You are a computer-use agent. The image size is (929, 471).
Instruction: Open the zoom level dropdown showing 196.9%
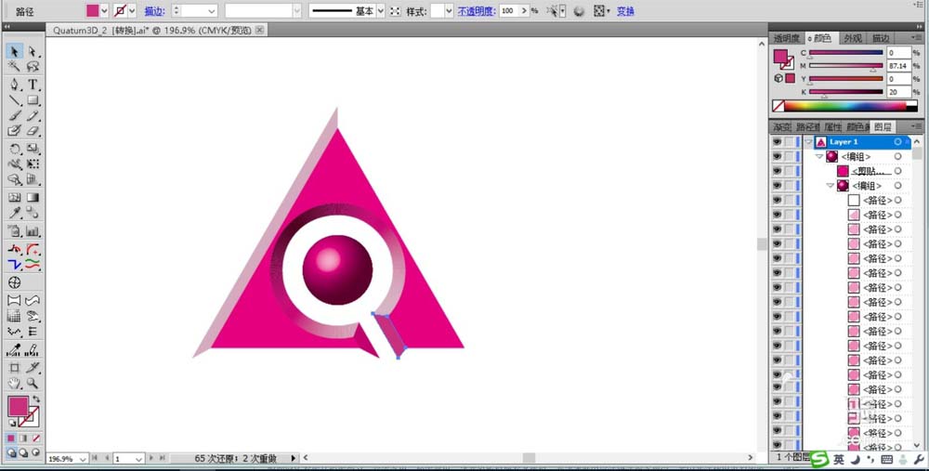click(83, 459)
